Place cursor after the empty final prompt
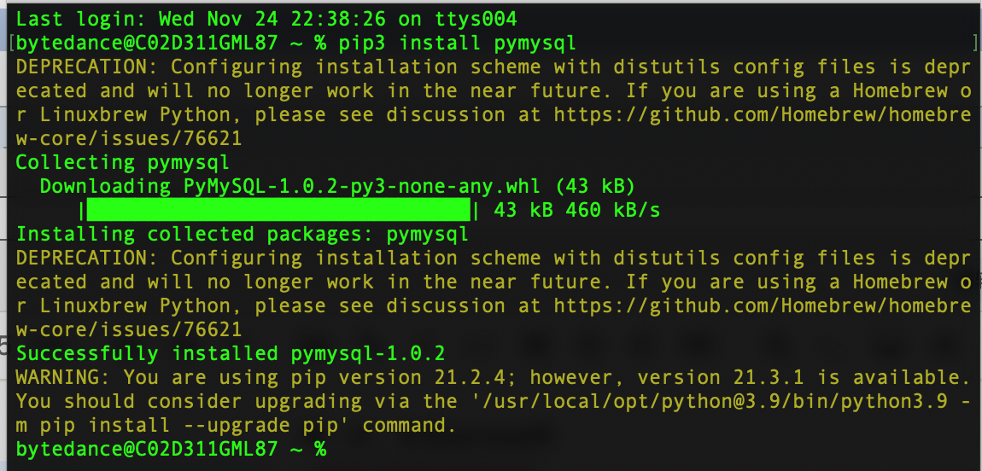 (x=335, y=449)
